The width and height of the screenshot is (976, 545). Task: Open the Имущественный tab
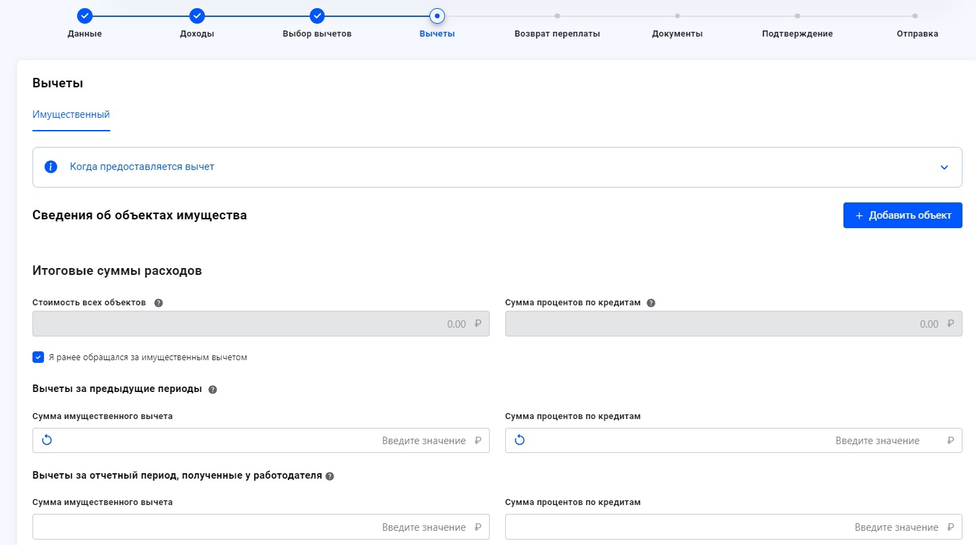(x=71, y=114)
